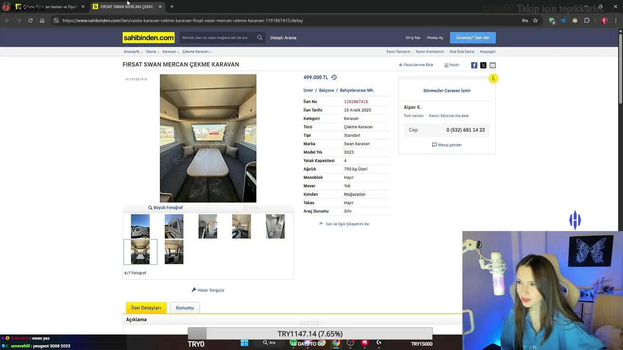The width and height of the screenshot is (623, 350).
Task: Select the fourth photo thumbnail
Action: (241, 227)
